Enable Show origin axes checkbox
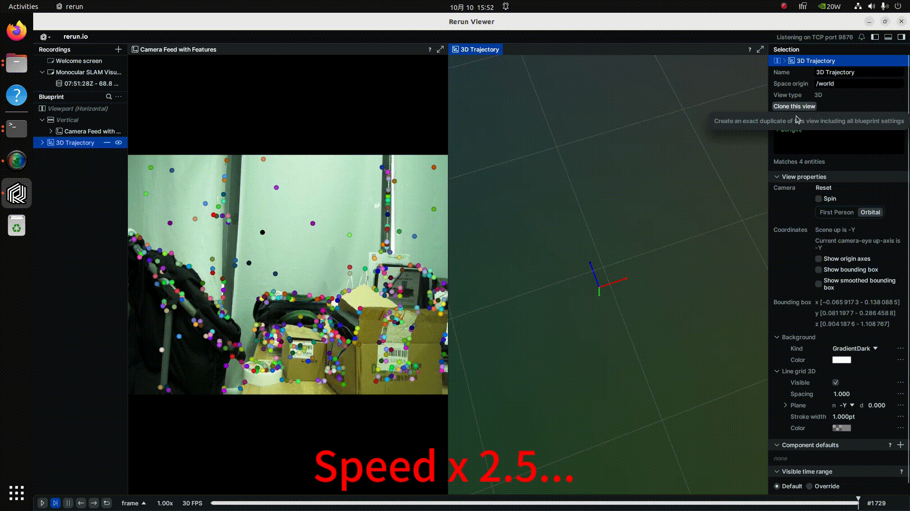 coord(819,259)
